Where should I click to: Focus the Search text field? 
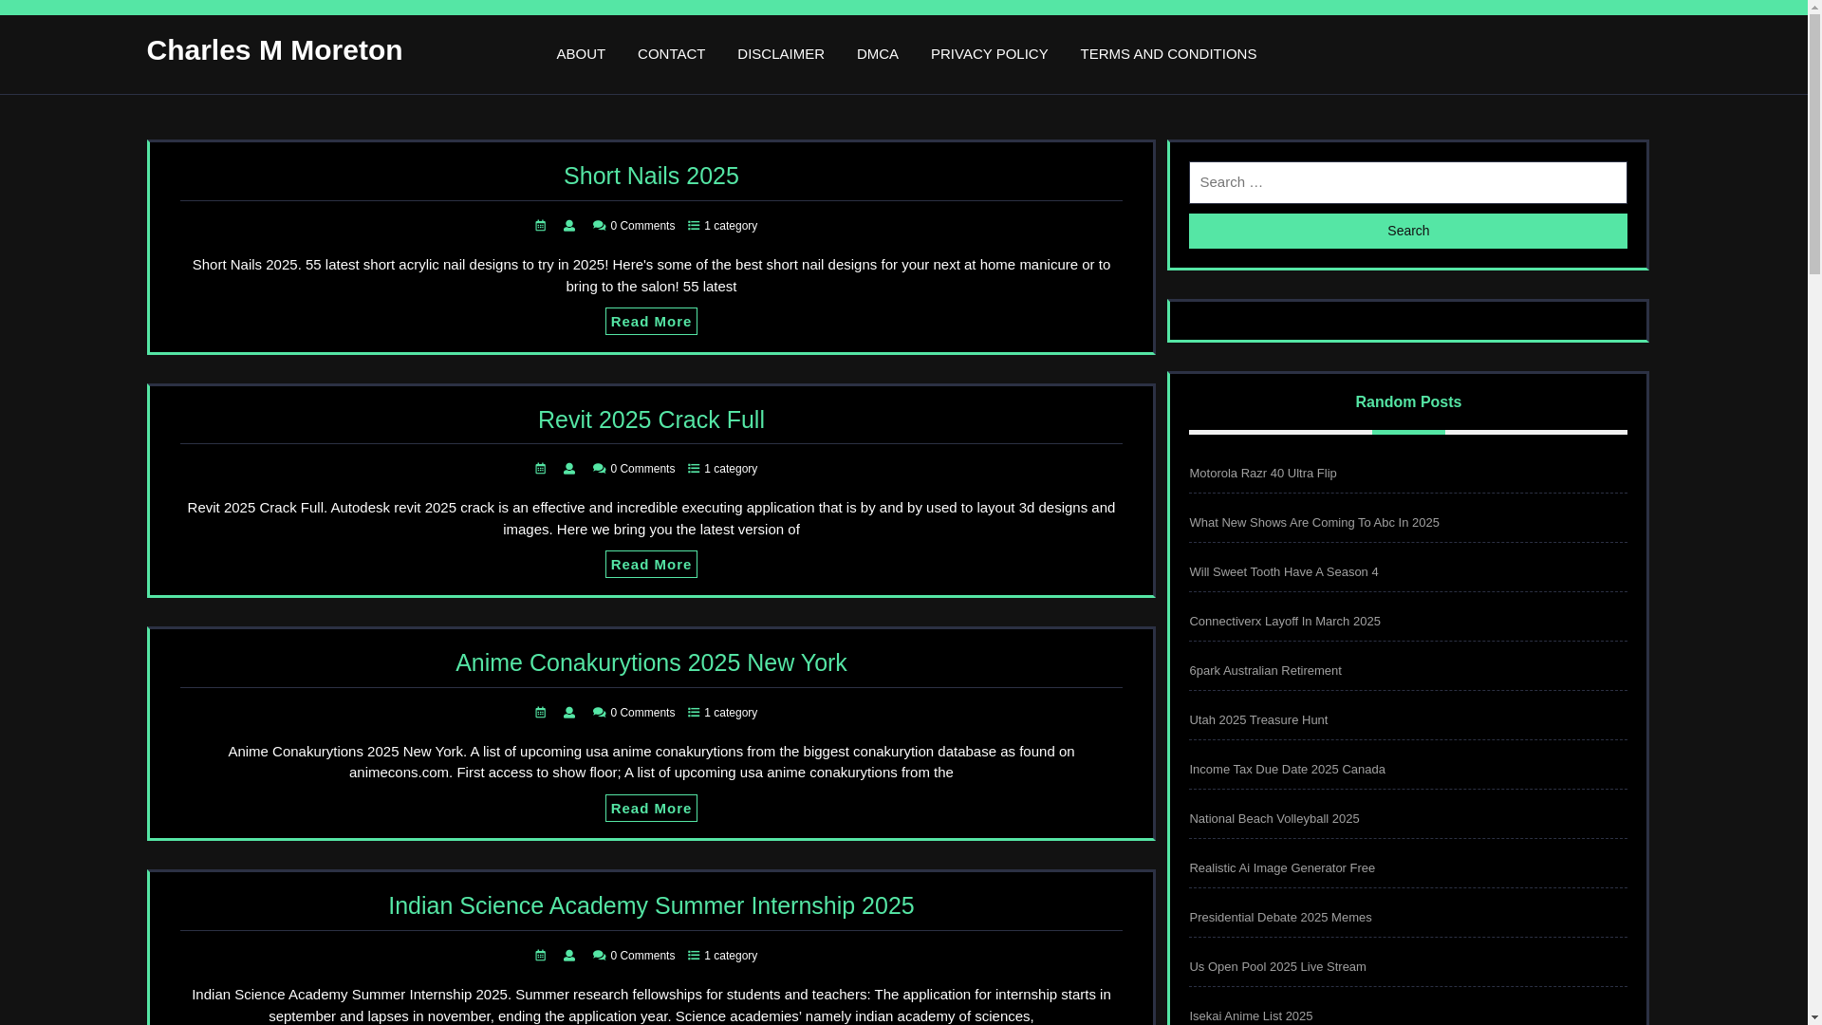coord(1408,182)
